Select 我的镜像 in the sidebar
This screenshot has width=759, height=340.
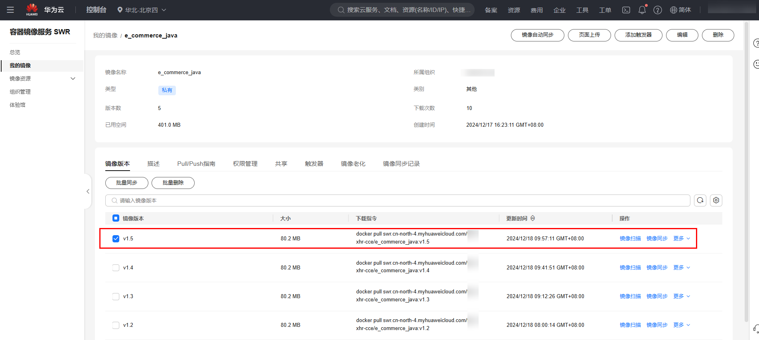click(x=42, y=65)
